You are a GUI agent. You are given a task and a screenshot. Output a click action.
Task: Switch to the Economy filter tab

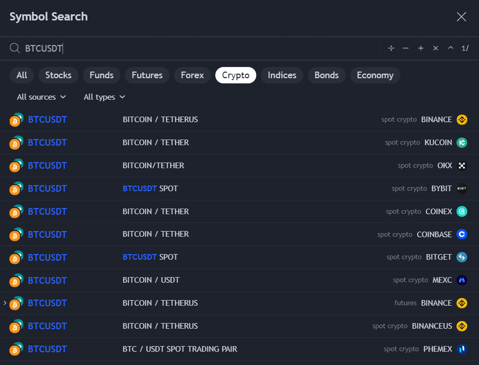coord(375,75)
